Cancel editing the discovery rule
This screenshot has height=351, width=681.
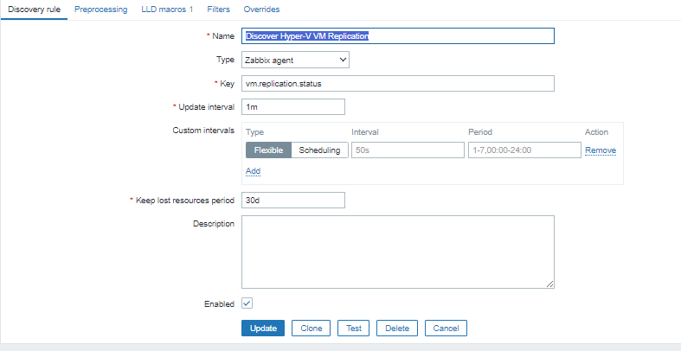446,329
